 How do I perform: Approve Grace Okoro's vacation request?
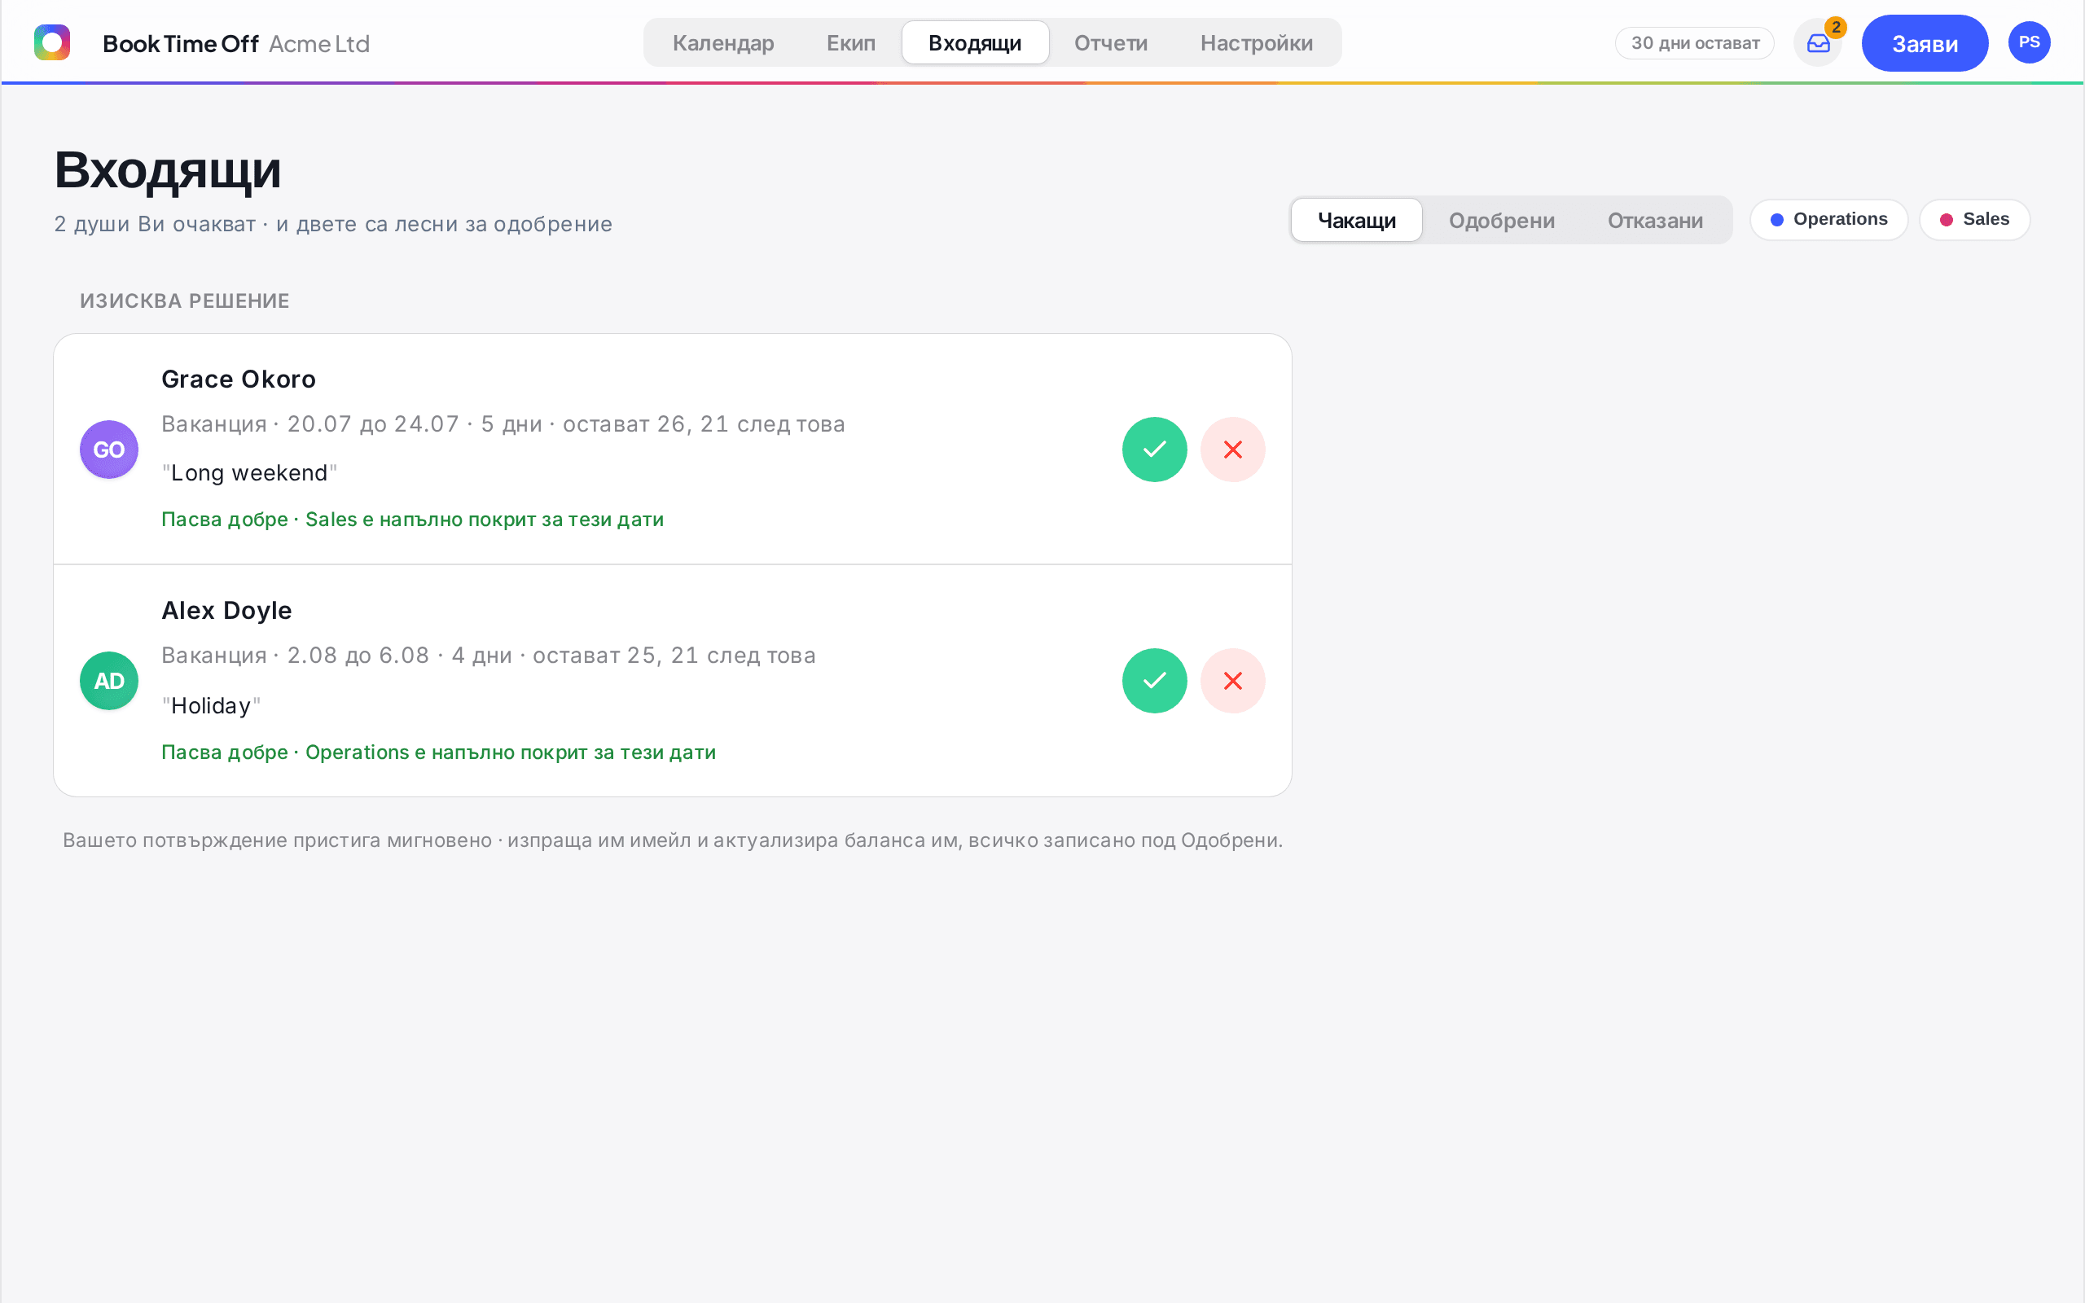[1155, 449]
